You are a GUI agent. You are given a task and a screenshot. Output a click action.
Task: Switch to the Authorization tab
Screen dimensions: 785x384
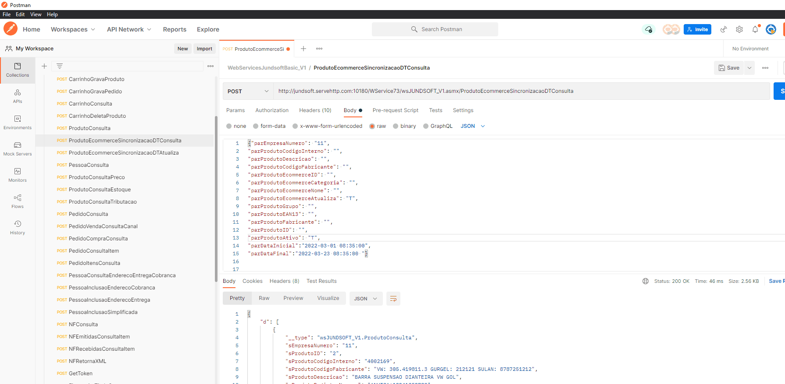click(272, 110)
